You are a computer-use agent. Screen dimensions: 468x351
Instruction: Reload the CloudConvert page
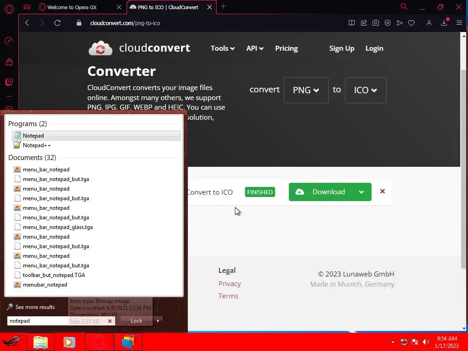tap(57, 23)
